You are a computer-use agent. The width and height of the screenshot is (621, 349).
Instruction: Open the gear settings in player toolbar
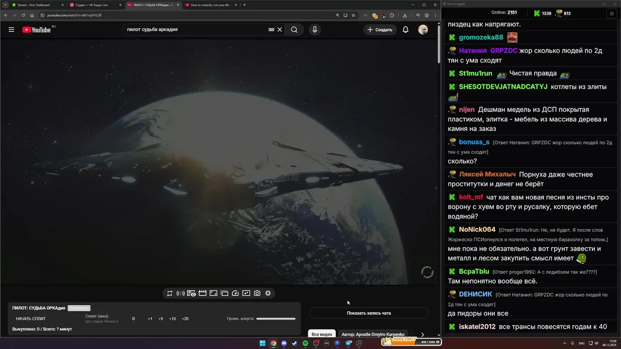pyautogui.click(x=268, y=293)
